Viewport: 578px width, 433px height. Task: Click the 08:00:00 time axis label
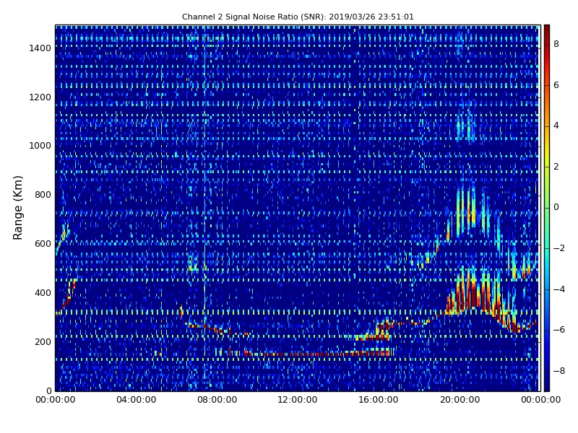pyautogui.click(x=217, y=400)
